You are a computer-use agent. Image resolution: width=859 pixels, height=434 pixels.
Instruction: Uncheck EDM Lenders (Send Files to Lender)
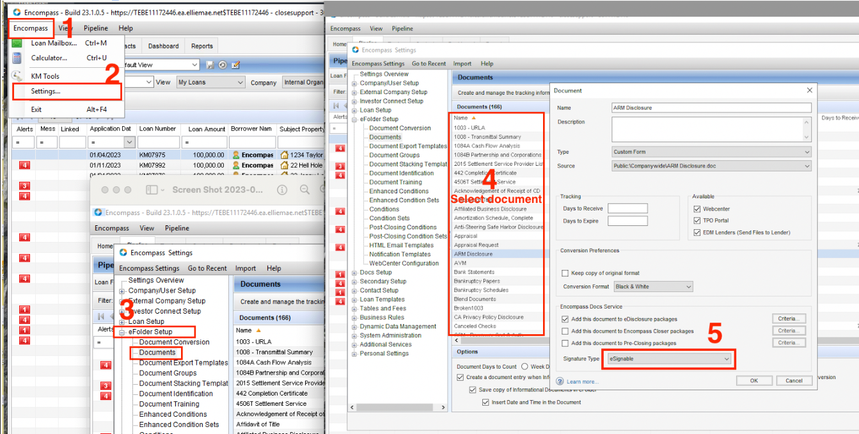coord(697,232)
